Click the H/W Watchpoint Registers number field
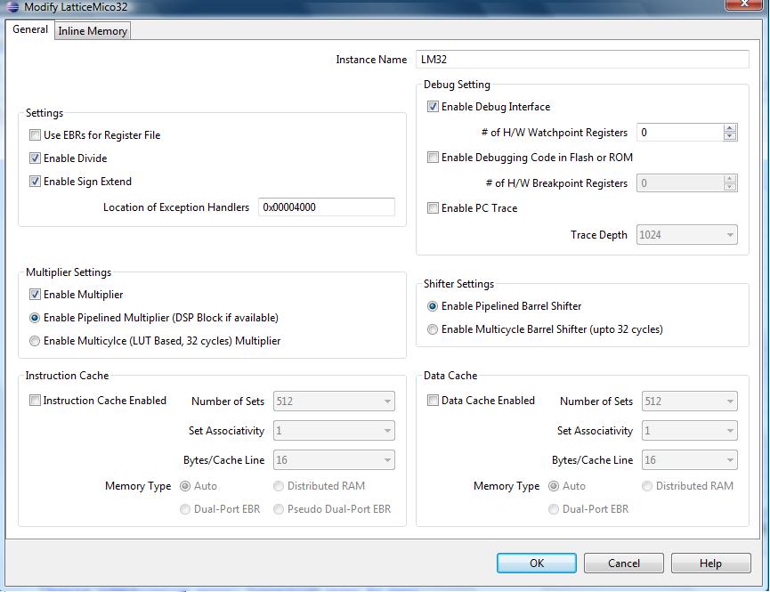This screenshot has height=592, width=770. pyautogui.click(x=680, y=132)
